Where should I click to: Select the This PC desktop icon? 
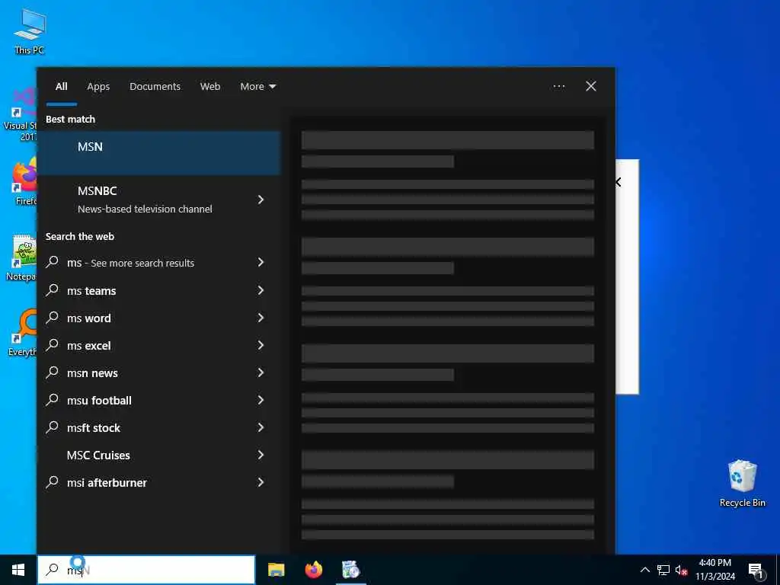coord(30,31)
